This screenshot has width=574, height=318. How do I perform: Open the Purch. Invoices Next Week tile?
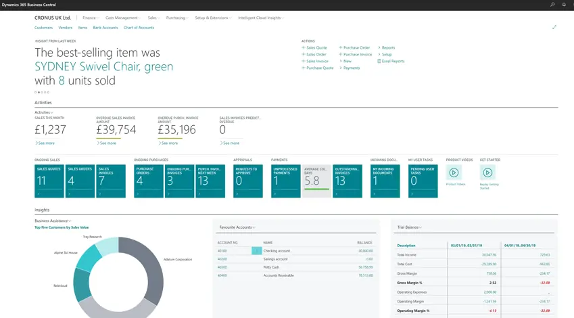pos(210,181)
